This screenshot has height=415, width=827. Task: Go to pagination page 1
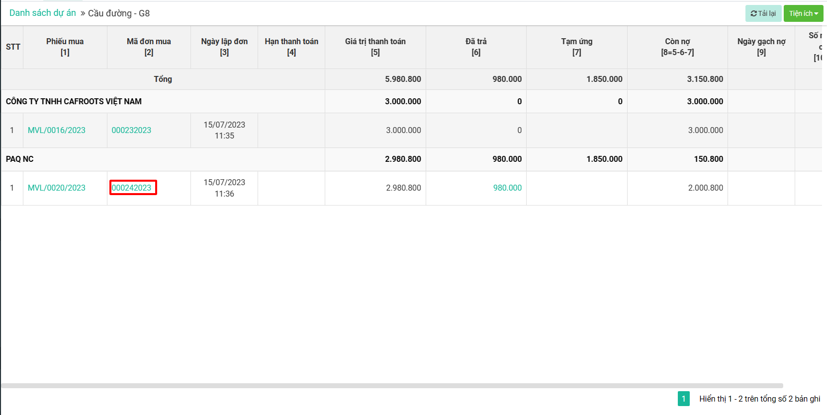click(x=683, y=399)
